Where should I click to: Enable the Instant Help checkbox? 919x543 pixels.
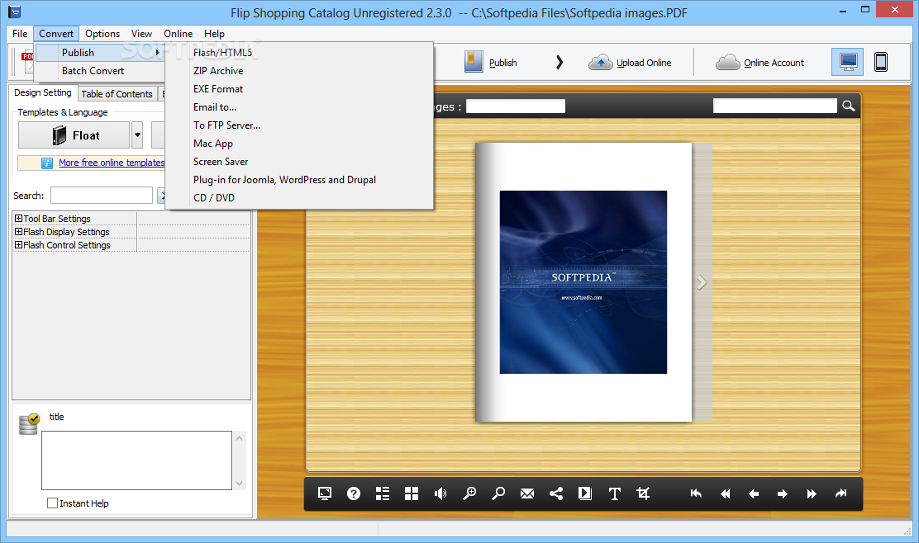tap(53, 503)
